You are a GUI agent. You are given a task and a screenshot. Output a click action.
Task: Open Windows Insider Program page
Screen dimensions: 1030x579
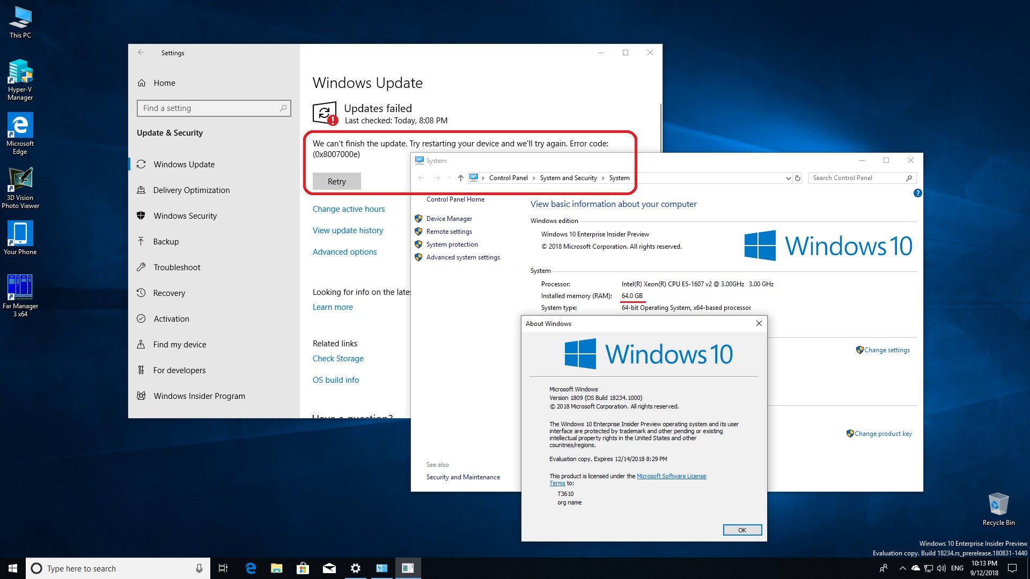(x=214, y=396)
